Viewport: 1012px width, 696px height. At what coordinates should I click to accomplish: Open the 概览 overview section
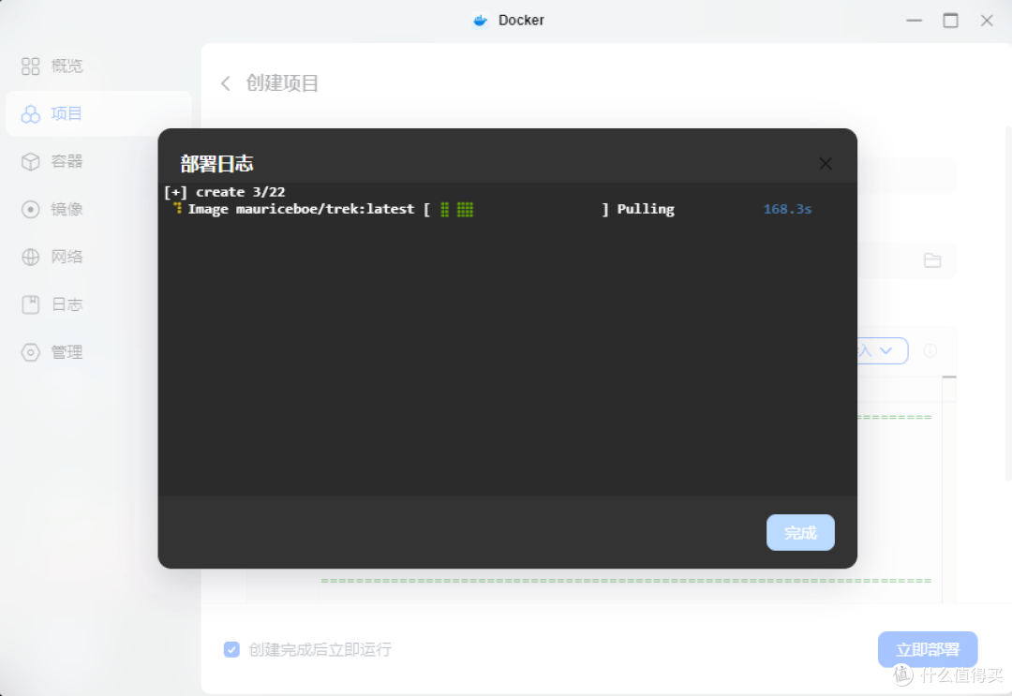pos(98,66)
